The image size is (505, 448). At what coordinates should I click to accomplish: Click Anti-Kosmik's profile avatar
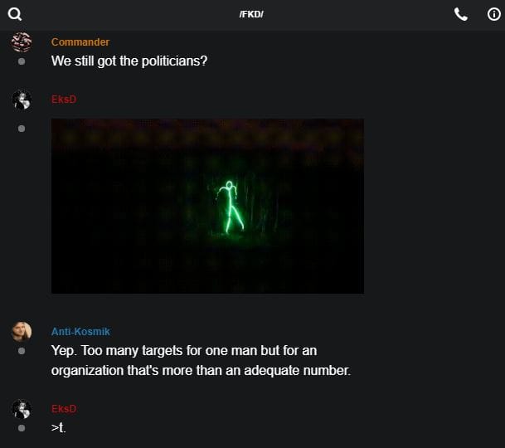[22, 331]
